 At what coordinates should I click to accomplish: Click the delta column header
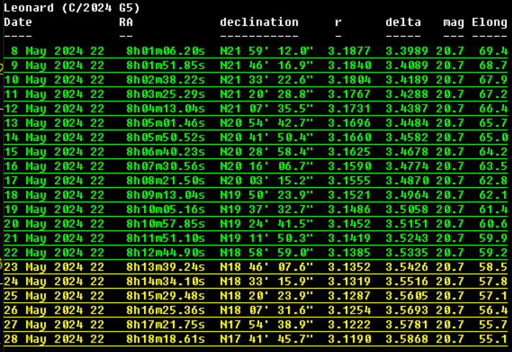(x=403, y=22)
